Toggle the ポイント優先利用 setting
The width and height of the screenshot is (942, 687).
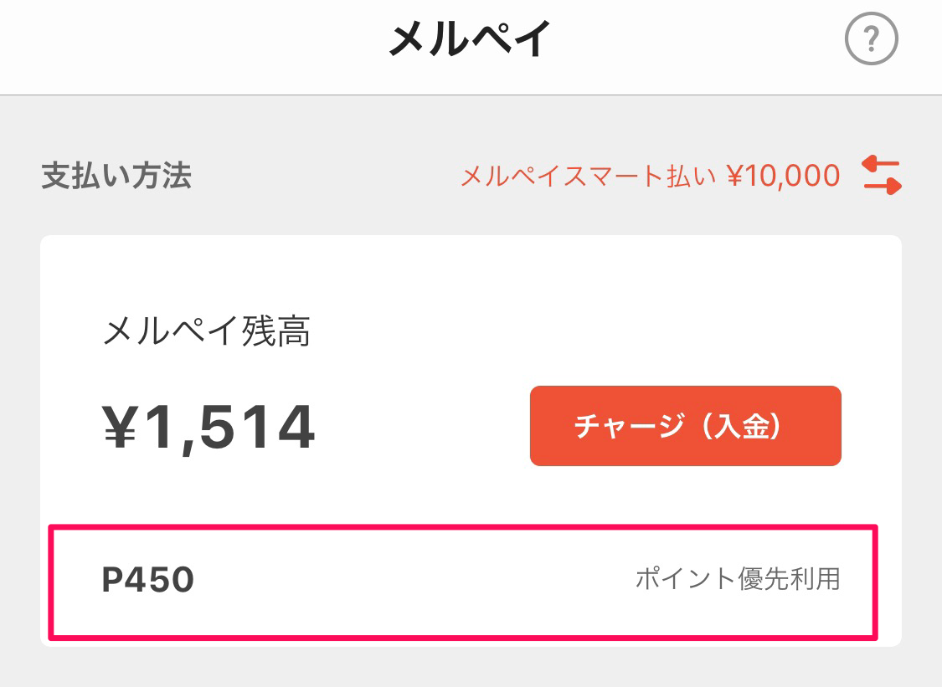coord(737,578)
